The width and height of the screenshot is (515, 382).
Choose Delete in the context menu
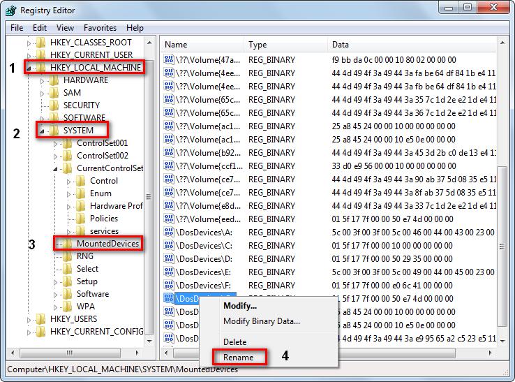235,342
